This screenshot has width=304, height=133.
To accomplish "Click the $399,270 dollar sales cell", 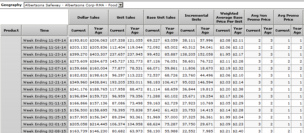I will coord(78,55).
